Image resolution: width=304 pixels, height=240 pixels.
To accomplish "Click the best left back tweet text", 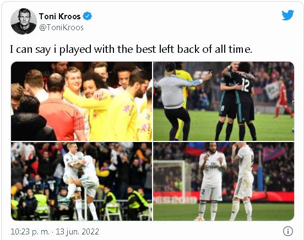I will click(131, 49).
